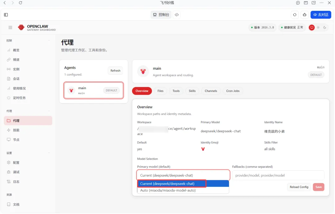The height and width of the screenshot is (214, 335).
Task: Choose Auto (miaoda/miaoda-model-auto) option
Action: pyautogui.click(x=183, y=190)
